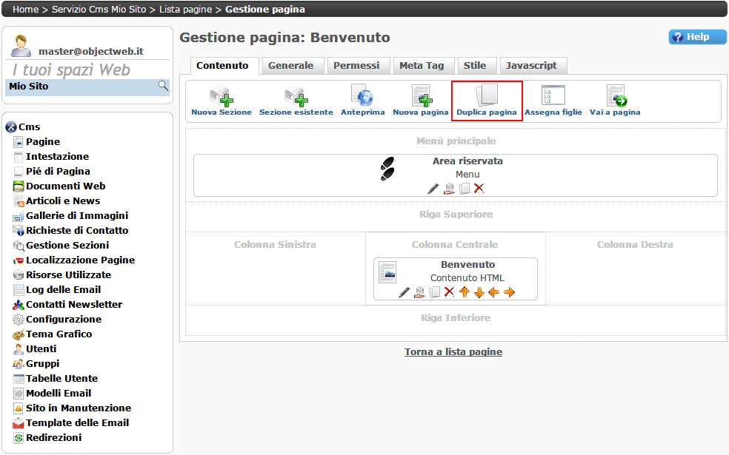Open Tema Grafico in the sidebar

(x=59, y=334)
